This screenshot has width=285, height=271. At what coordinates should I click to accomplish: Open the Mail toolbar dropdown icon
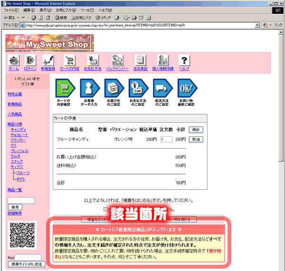tap(126, 18)
